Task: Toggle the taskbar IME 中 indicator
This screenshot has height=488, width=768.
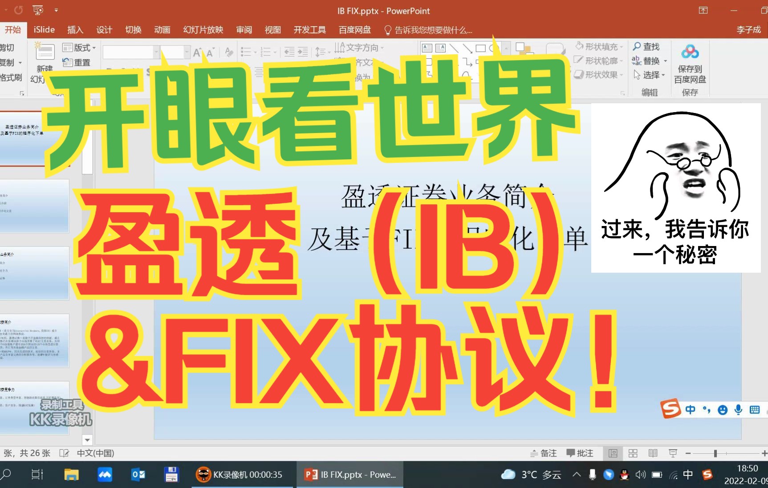Action: coord(688,475)
